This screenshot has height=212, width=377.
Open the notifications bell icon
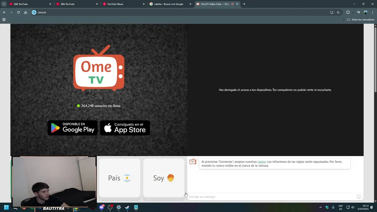(x=372, y=207)
